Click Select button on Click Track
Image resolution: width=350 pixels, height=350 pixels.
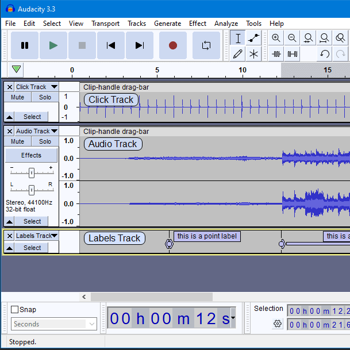click(32, 117)
